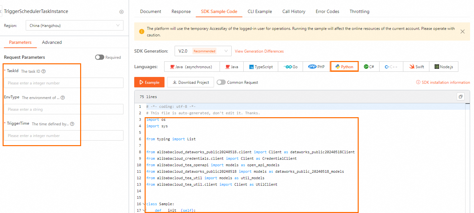Image resolution: width=474 pixels, height=213 pixels.
Task: Click the TriggerTime help question mark icon
Action: click(x=72, y=124)
